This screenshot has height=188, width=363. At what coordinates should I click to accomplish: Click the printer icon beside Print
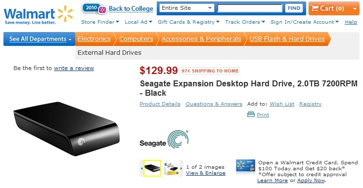(x=251, y=114)
